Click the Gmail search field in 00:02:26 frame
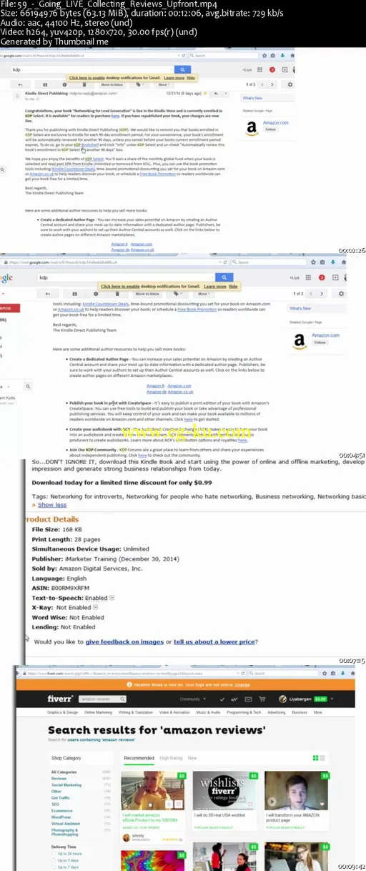 click(93, 69)
